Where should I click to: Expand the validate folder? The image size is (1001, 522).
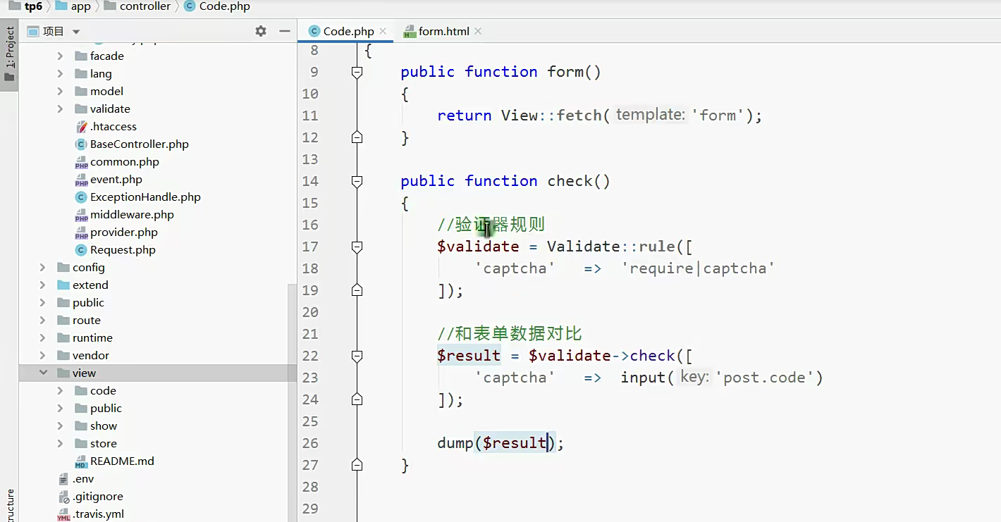[x=61, y=108]
